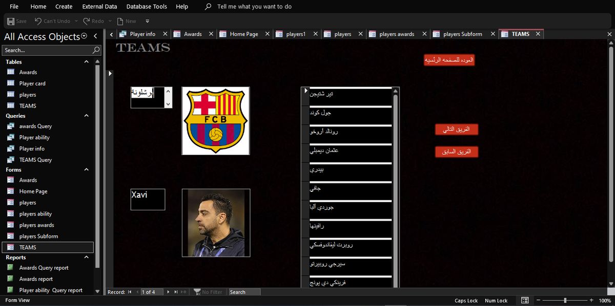Go to the first record using the navigator
Screen dimensions: 615x306
[130, 292]
